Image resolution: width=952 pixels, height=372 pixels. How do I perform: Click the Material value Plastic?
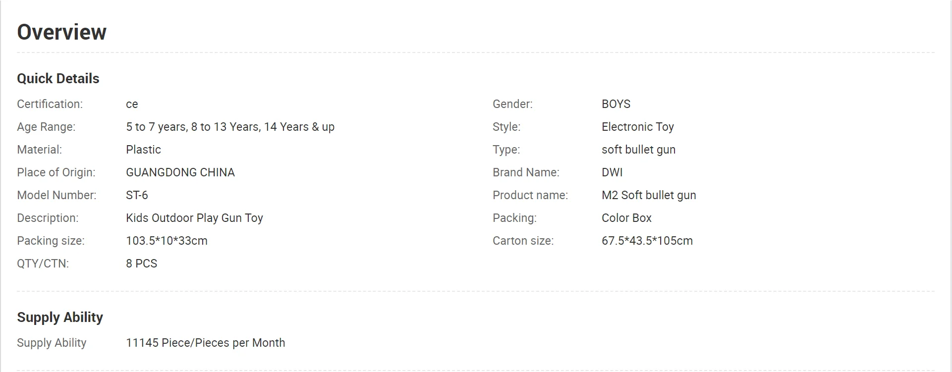(x=143, y=150)
